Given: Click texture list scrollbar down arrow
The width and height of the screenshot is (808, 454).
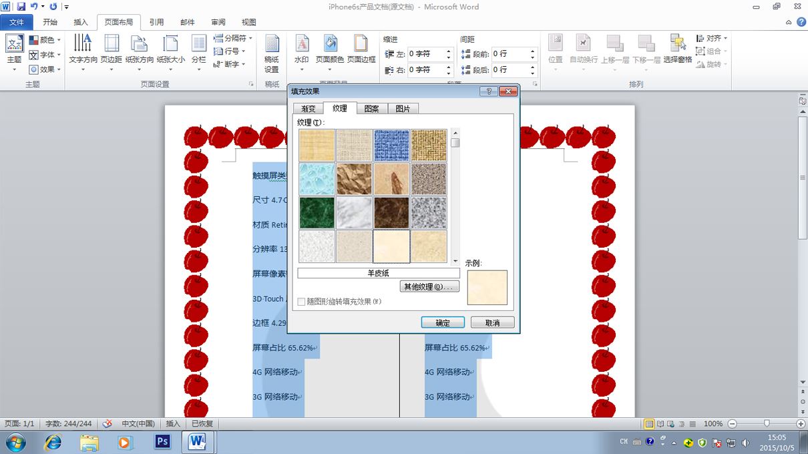Looking at the screenshot, I should point(455,261).
